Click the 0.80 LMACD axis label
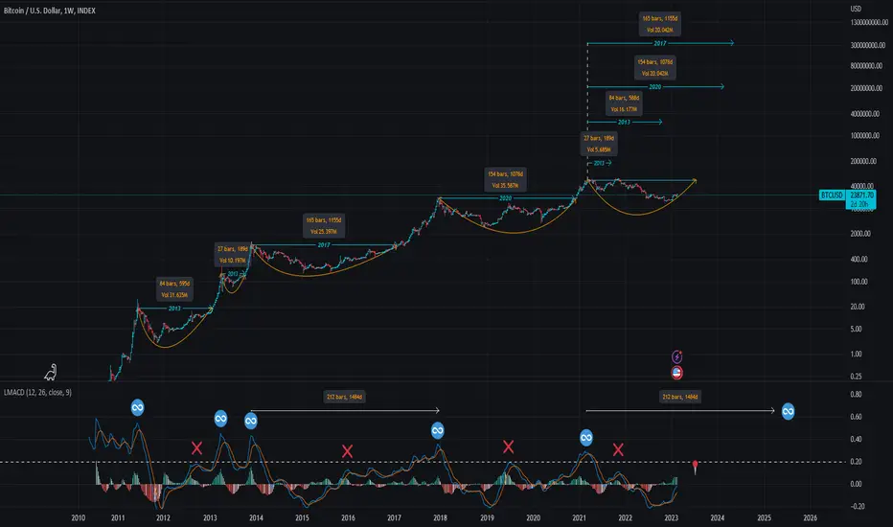The image size is (893, 527). pos(856,394)
